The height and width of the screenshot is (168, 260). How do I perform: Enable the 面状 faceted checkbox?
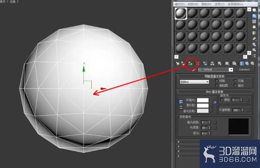point(235,85)
